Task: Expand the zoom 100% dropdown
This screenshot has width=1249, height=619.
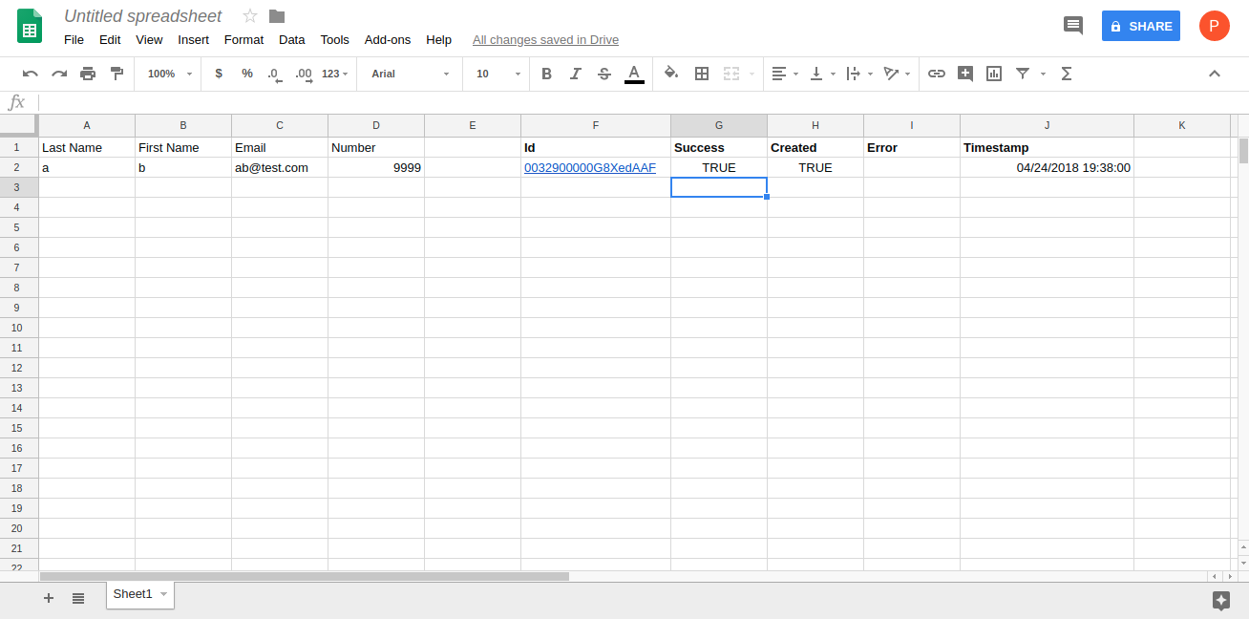Action: [x=170, y=74]
